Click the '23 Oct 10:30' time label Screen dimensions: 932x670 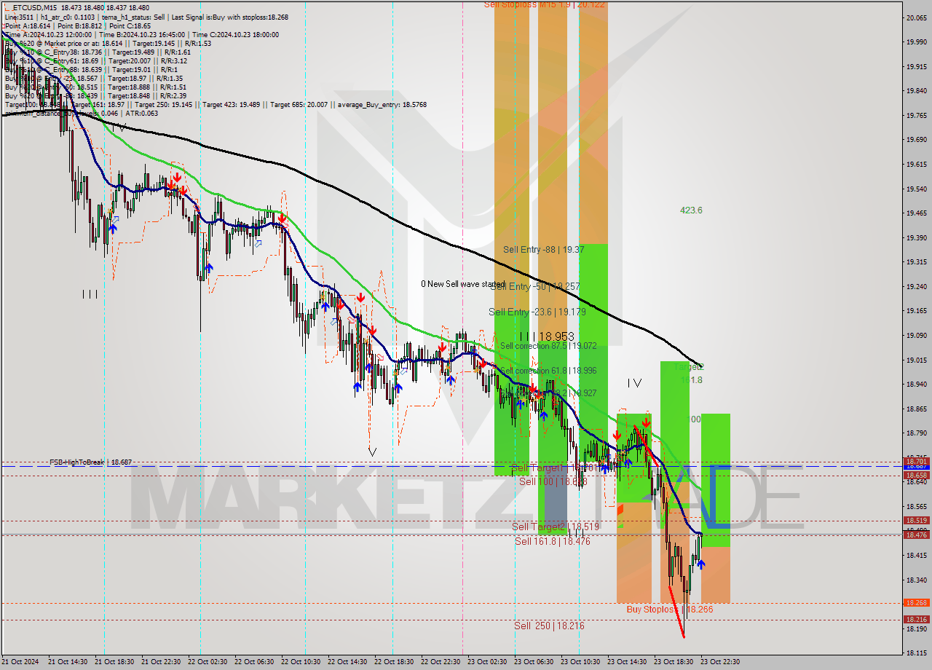[x=579, y=661]
